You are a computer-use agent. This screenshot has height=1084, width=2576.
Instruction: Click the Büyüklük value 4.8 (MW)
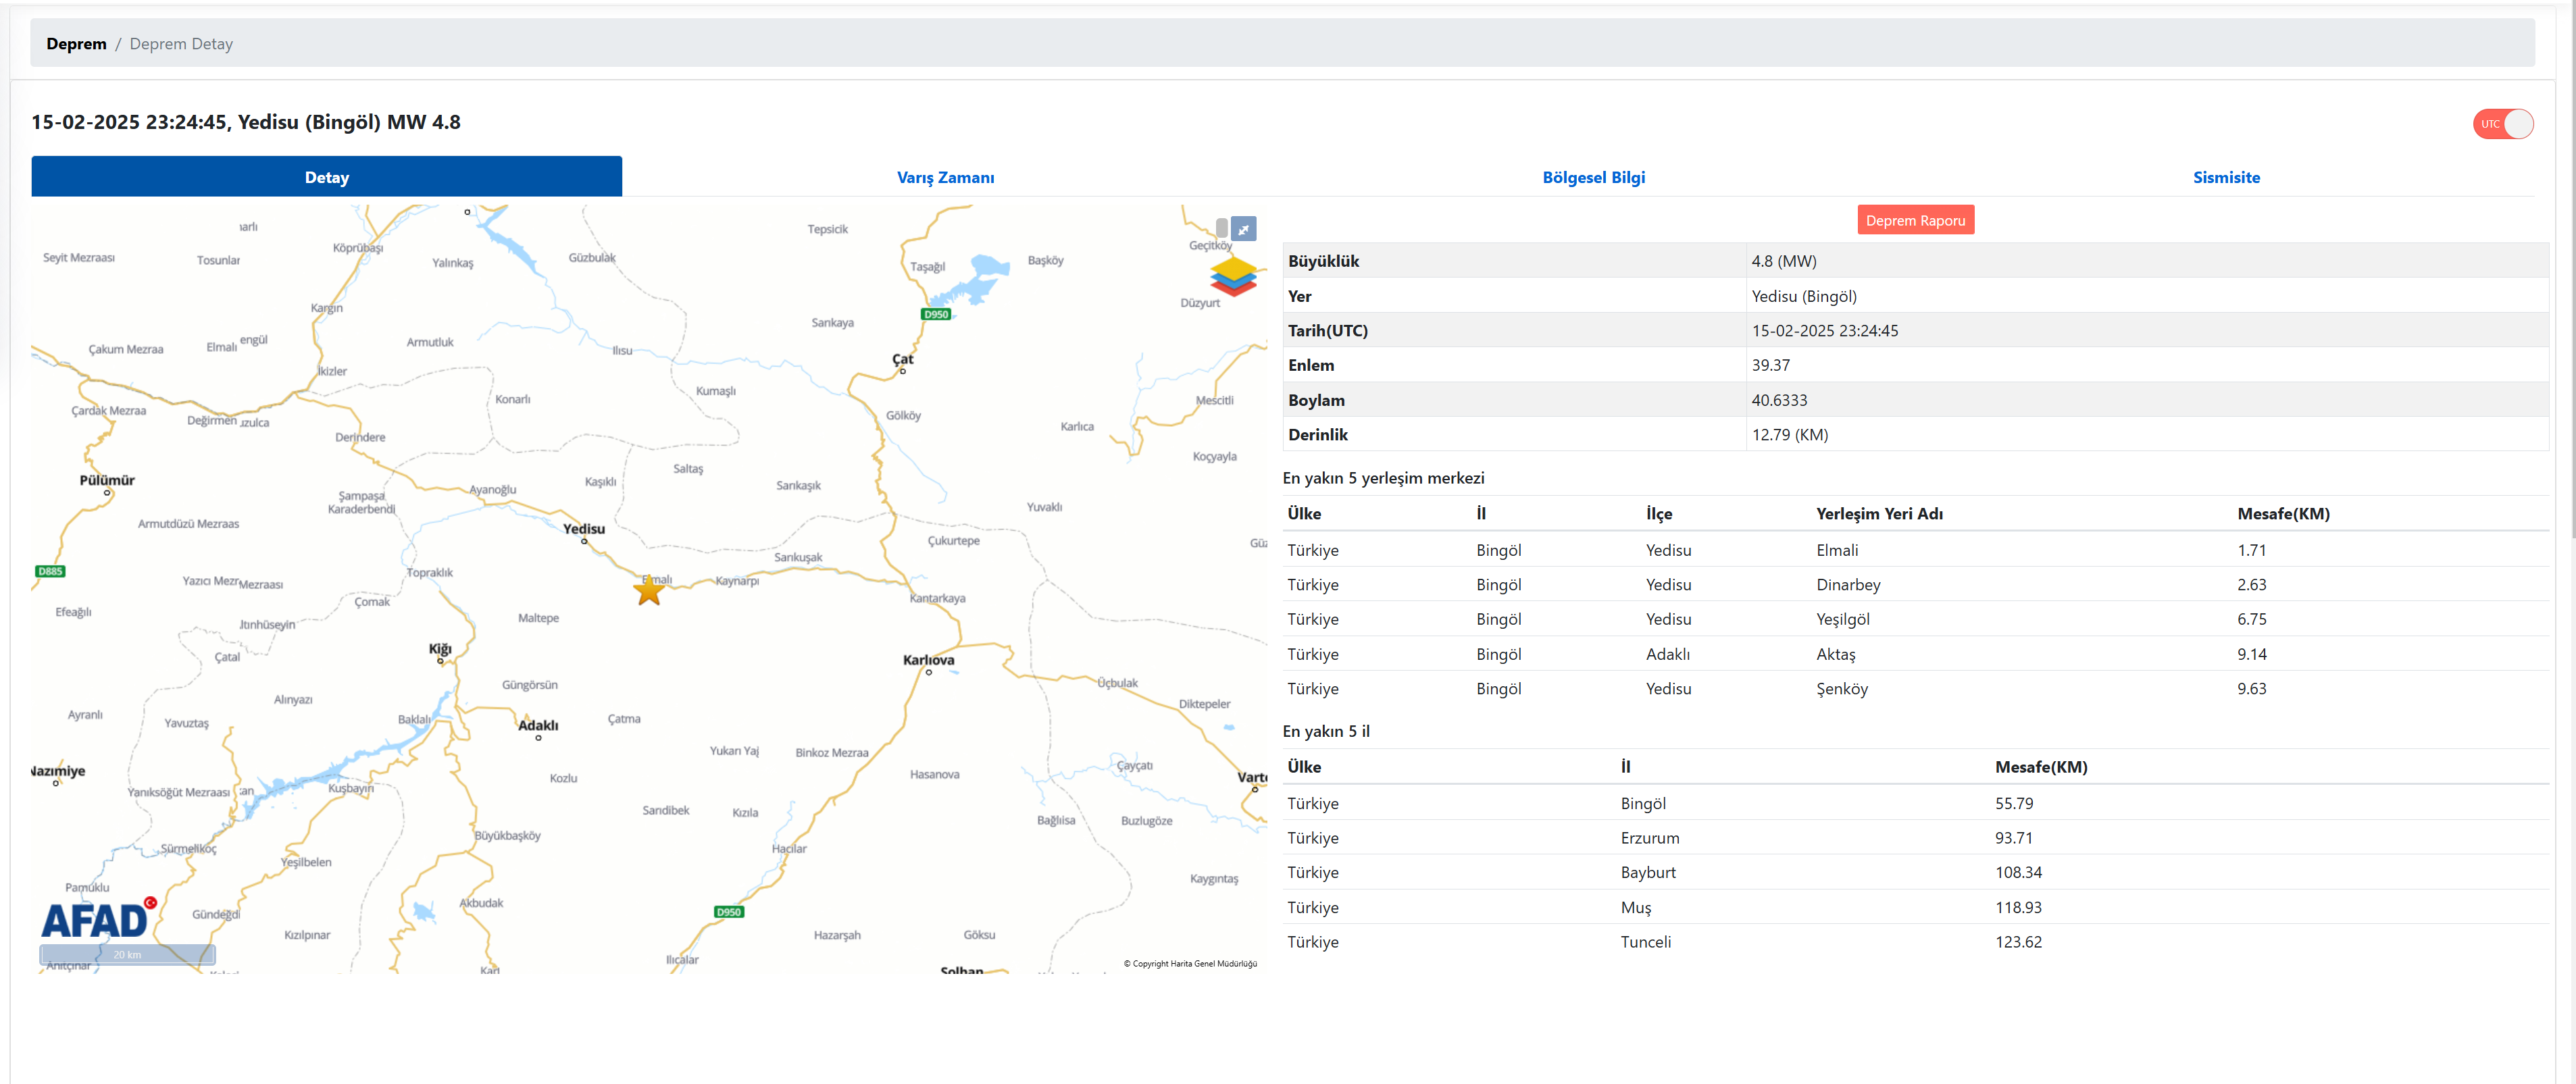(x=1783, y=261)
